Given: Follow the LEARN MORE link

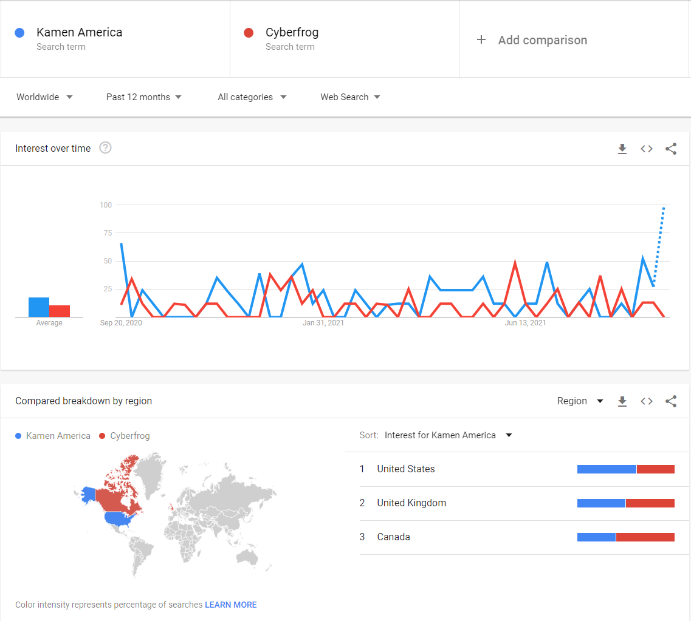Looking at the screenshot, I should (x=230, y=605).
